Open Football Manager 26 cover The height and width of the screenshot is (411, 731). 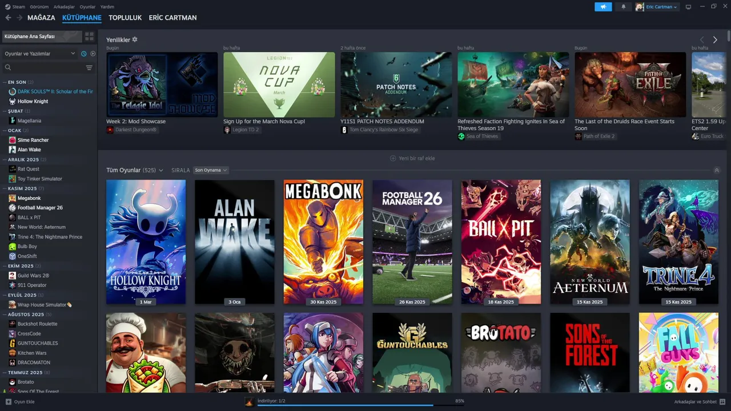pos(412,242)
